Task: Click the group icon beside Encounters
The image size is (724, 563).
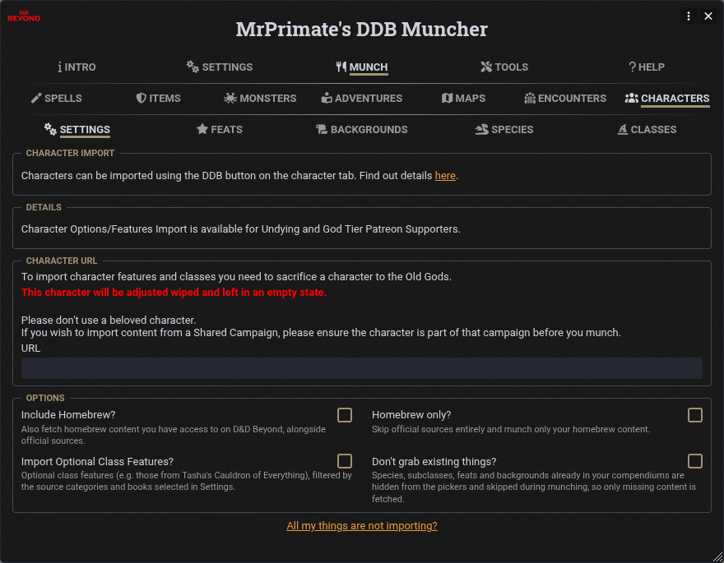Action: coord(530,98)
